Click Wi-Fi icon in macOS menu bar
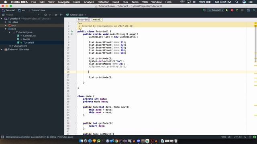Viewport: 257px width, 144px height. click(182, 2)
